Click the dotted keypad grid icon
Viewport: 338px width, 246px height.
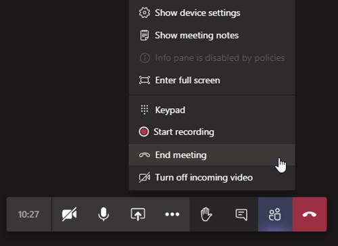pyautogui.click(x=145, y=110)
